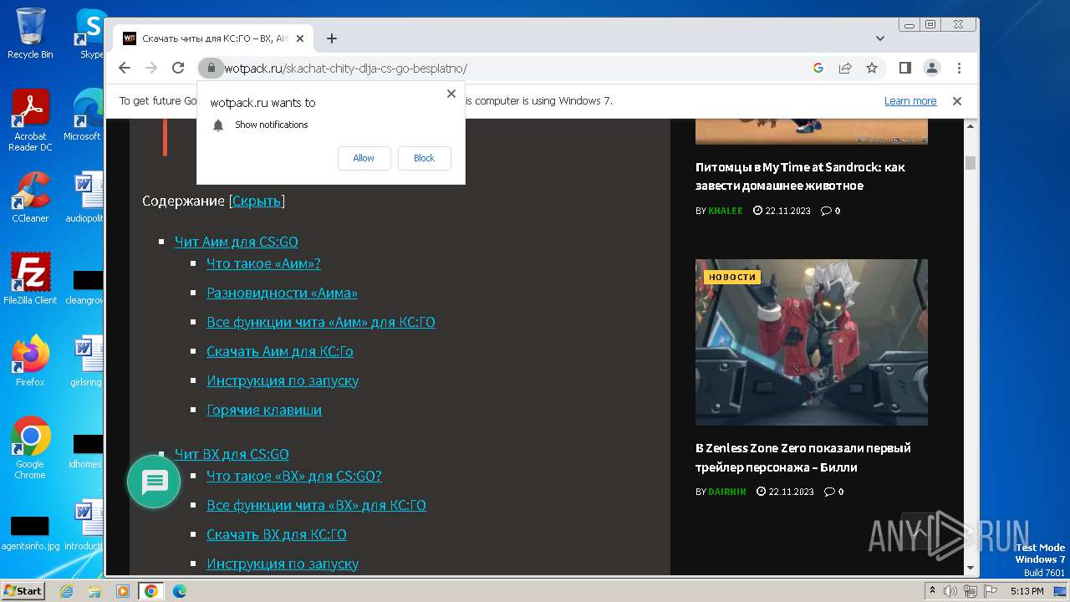Viewport: 1070px width, 602px height.
Task: Switch to Chrome in the taskbar
Action: (x=150, y=591)
